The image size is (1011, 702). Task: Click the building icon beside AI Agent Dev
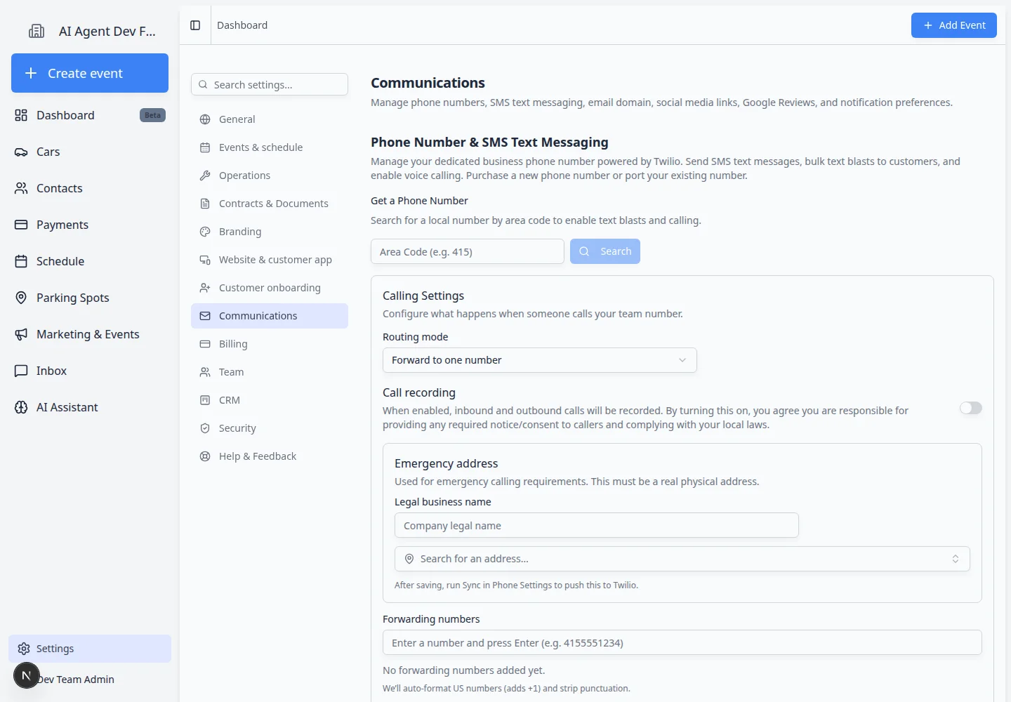tap(37, 31)
